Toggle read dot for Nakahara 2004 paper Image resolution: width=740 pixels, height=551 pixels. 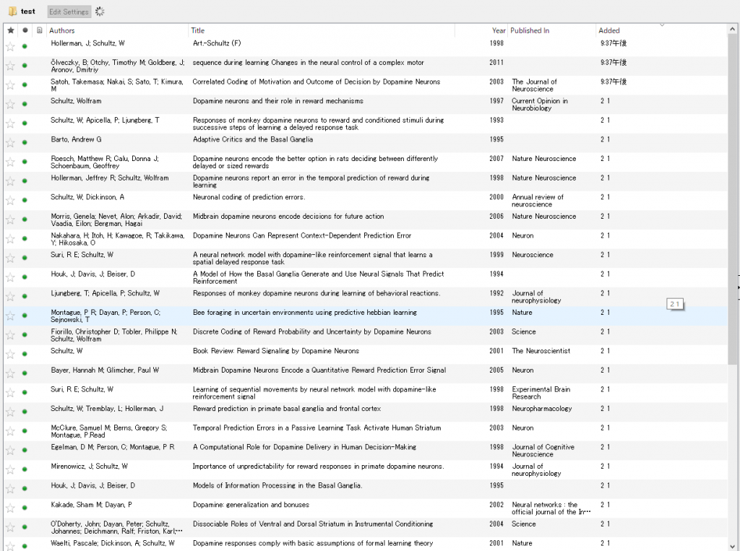click(25, 239)
